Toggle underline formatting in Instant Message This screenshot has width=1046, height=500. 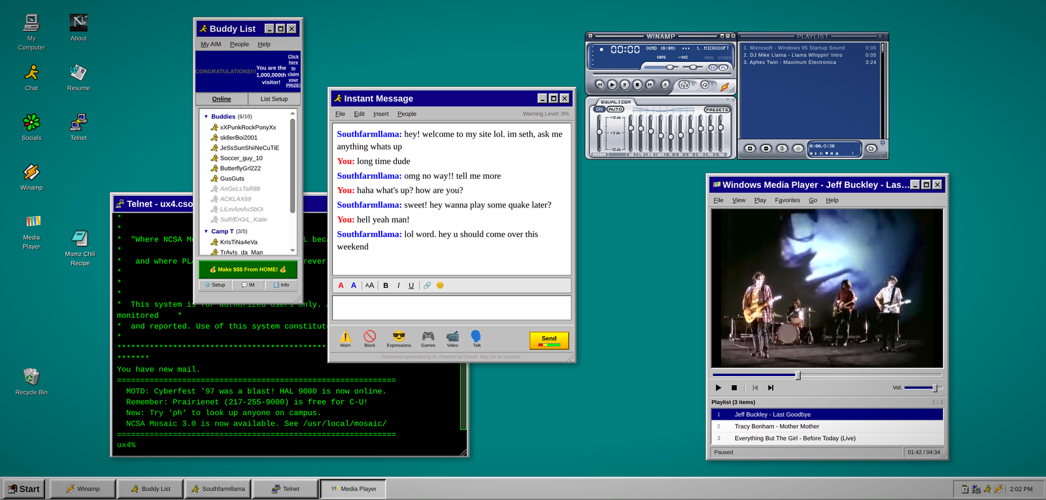[x=411, y=285]
